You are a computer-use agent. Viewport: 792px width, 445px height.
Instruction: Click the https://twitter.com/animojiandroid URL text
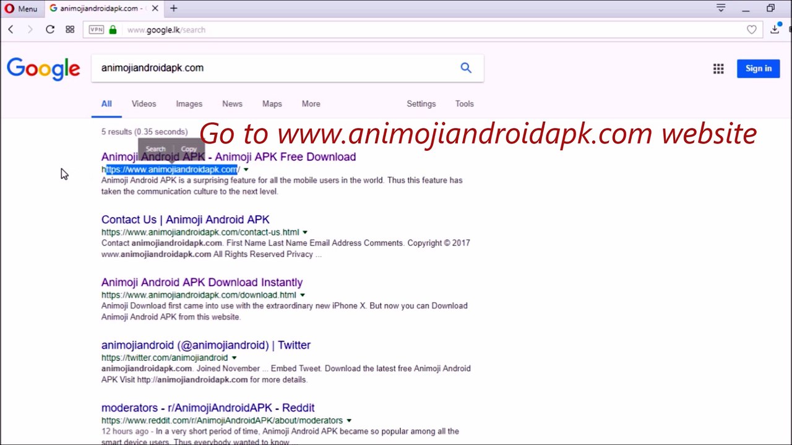pyautogui.click(x=165, y=358)
